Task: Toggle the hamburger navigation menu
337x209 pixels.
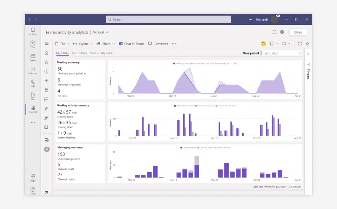Action: (x=46, y=44)
